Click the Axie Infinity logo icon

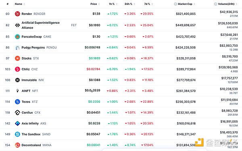pos(17,124)
